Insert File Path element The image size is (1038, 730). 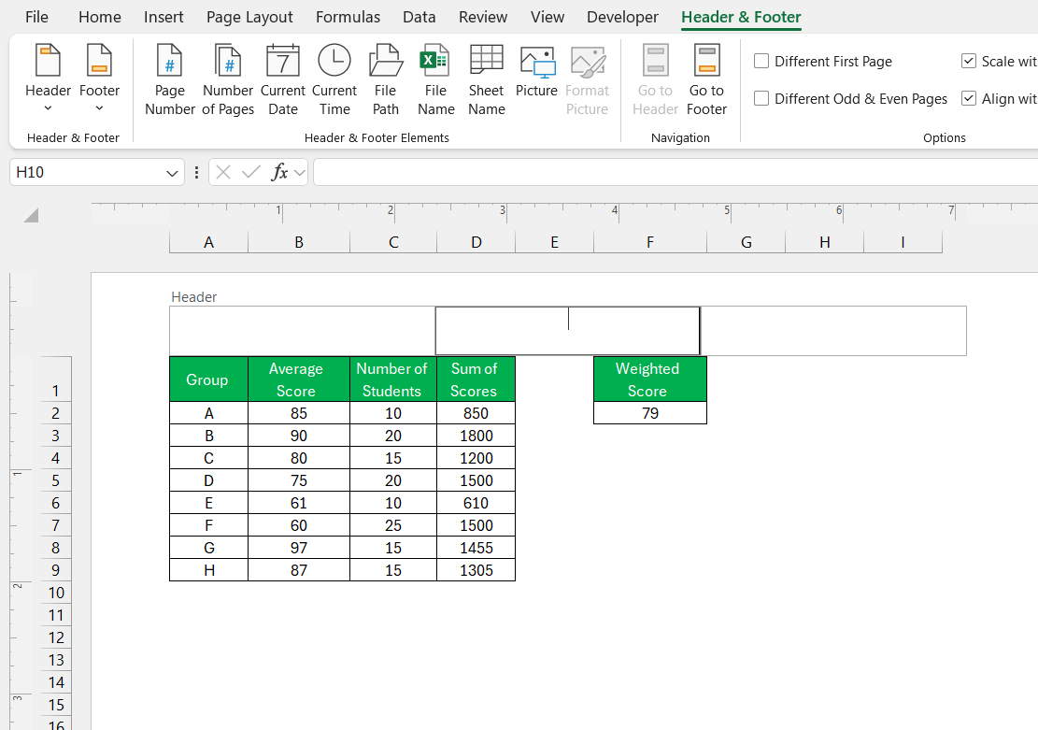[385, 79]
